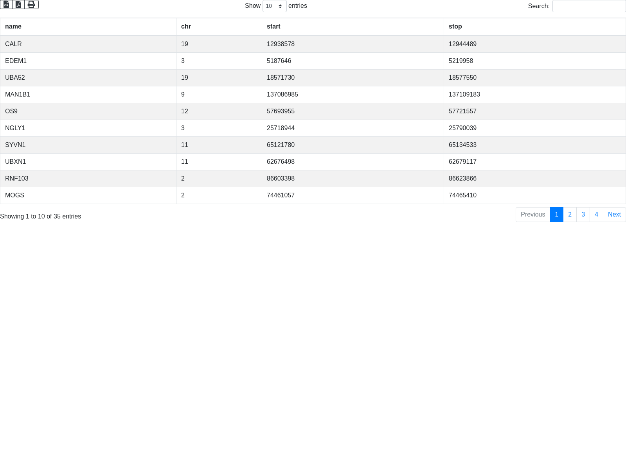
Task: Jump to page 3 of table
Action: pos(583,215)
